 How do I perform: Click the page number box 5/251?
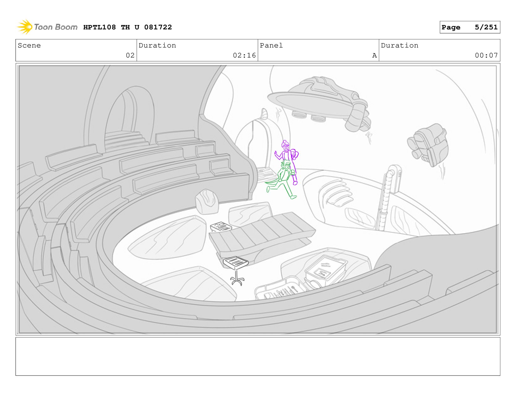click(470, 27)
